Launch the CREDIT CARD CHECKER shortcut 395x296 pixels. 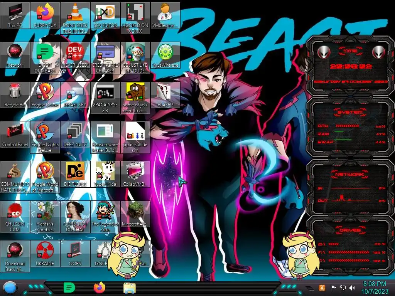(x=105, y=58)
